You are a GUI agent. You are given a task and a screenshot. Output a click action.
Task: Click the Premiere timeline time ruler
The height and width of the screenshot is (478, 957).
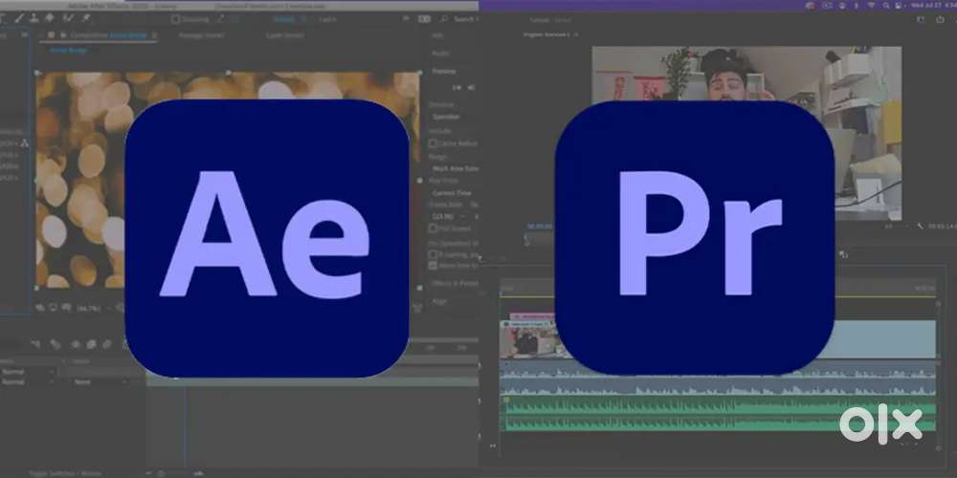click(x=718, y=287)
